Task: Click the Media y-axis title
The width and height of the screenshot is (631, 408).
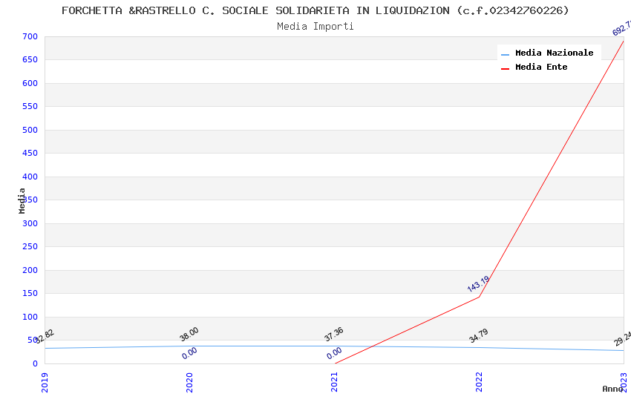Action: pyautogui.click(x=22, y=200)
